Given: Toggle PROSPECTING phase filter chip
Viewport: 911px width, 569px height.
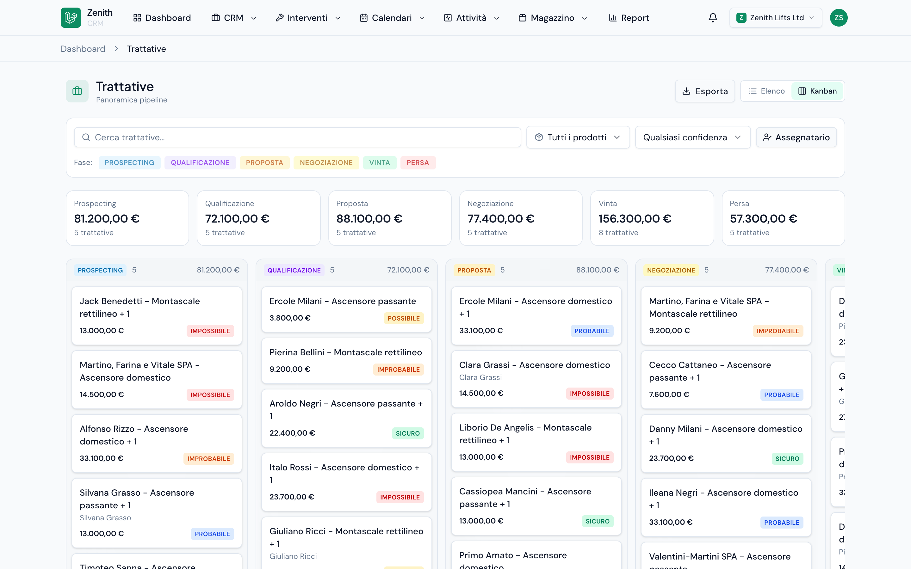Looking at the screenshot, I should [x=129, y=162].
